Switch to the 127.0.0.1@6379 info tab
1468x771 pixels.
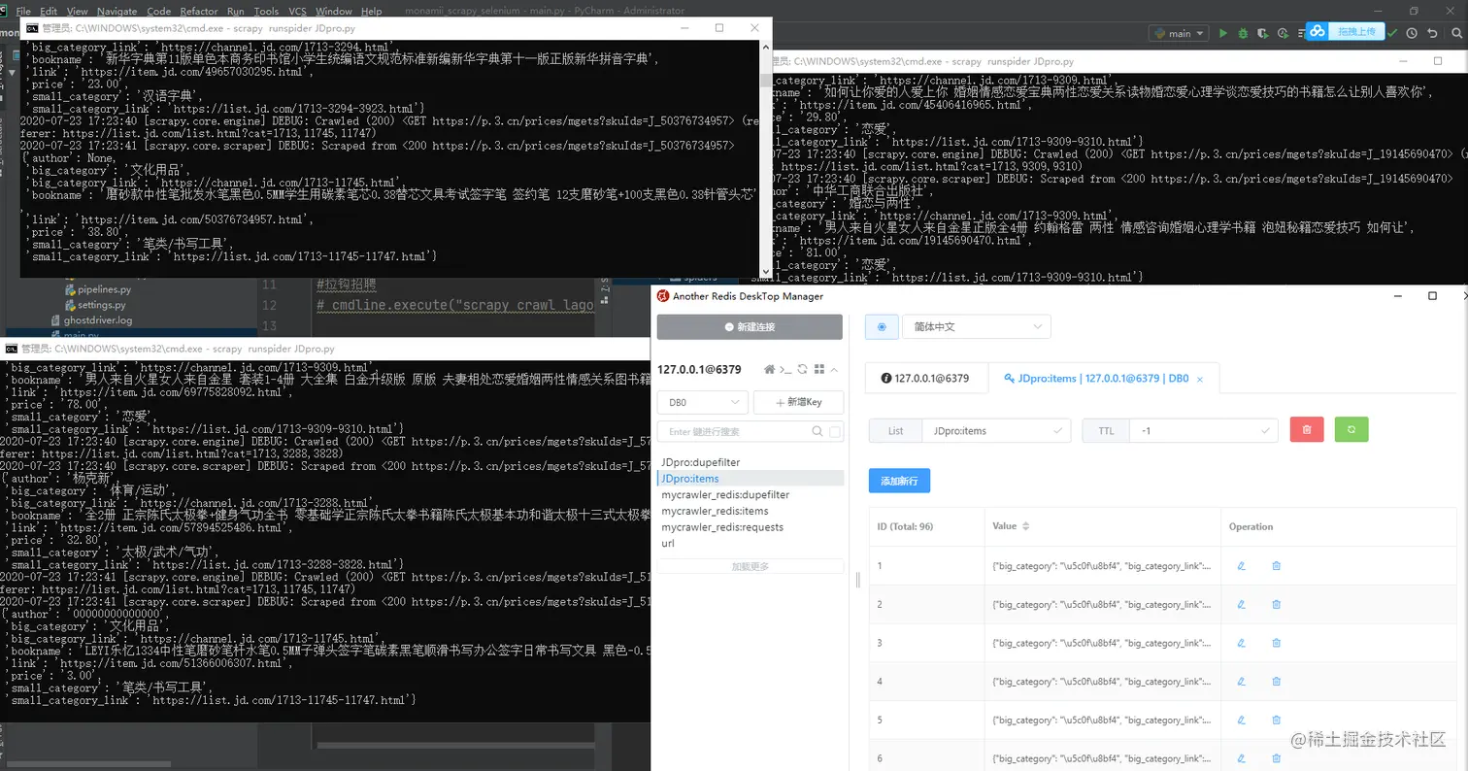[x=924, y=378]
